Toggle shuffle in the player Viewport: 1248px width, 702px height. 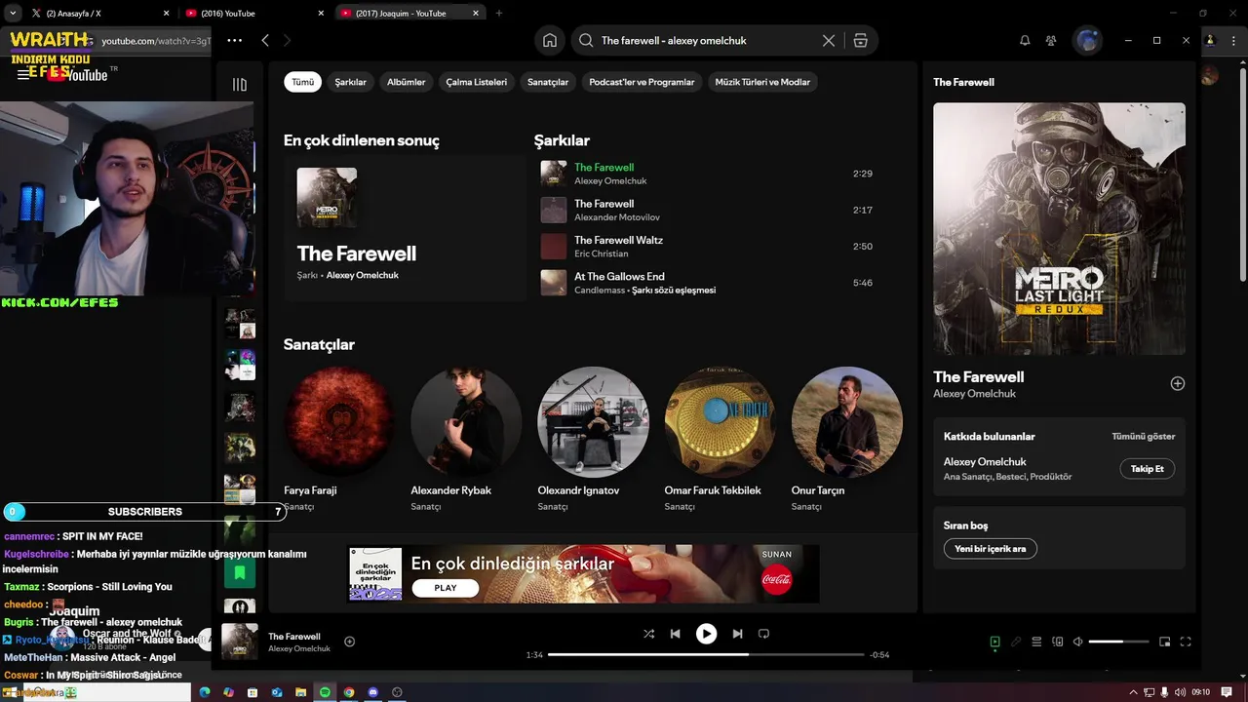(x=648, y=634)
